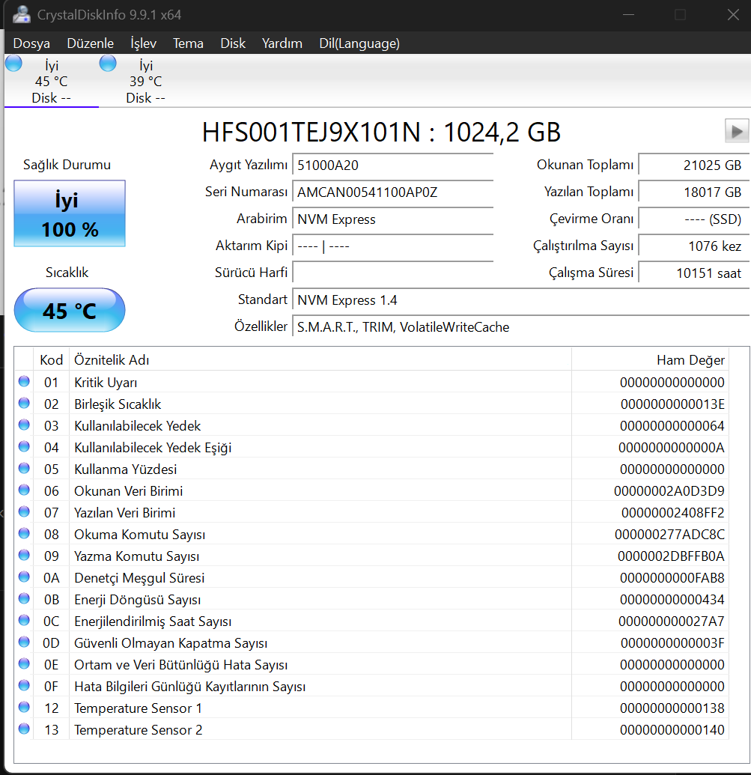Switch to the 45 °C disk tab
751x775 pixels.
point(52,81)
